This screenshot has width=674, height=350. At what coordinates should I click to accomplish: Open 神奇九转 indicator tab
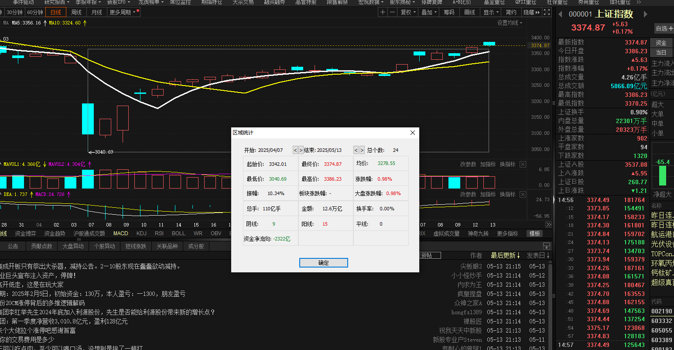(479, 233)
